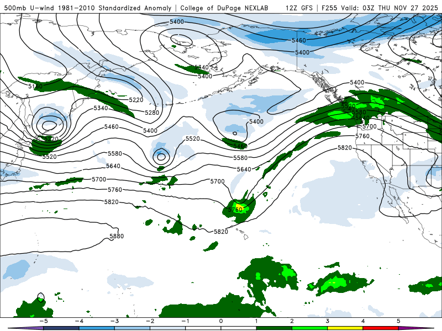Image resolution: width=442 pixels, height=331 pixels.
Task: Click the College of DuPage NEXLAB label
Action: [224, 8]
